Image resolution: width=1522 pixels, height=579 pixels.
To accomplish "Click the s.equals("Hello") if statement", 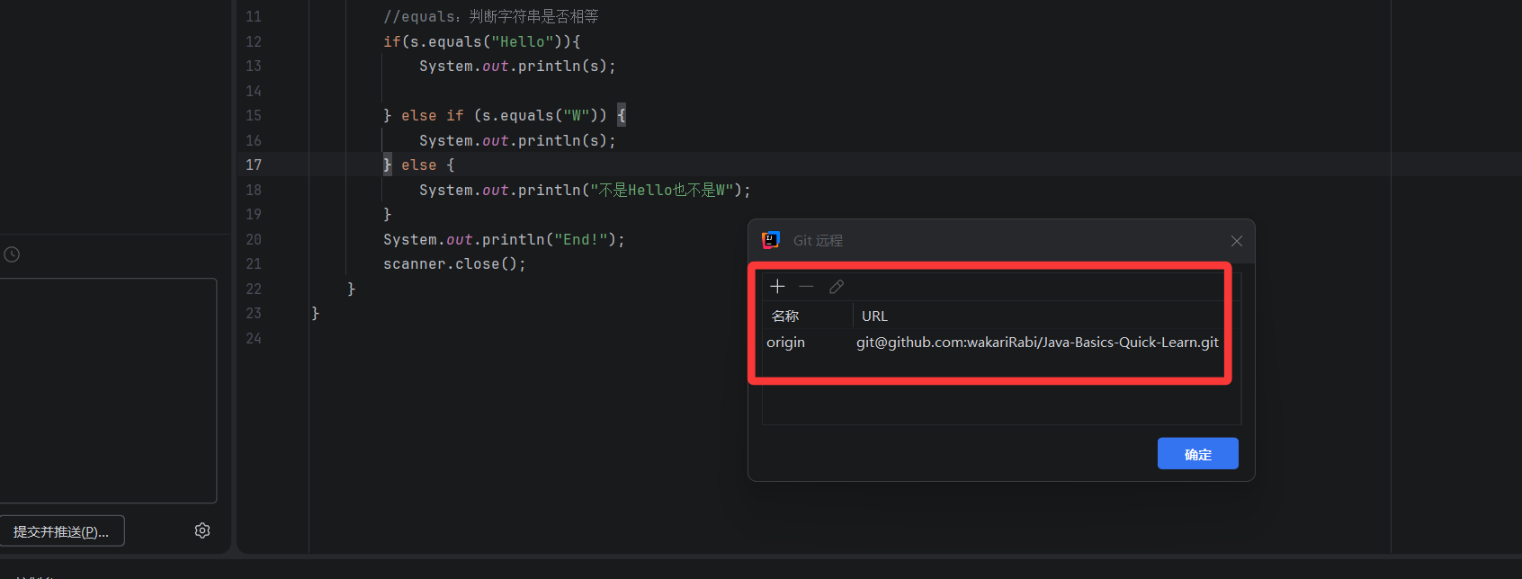I will coord(481,42).
